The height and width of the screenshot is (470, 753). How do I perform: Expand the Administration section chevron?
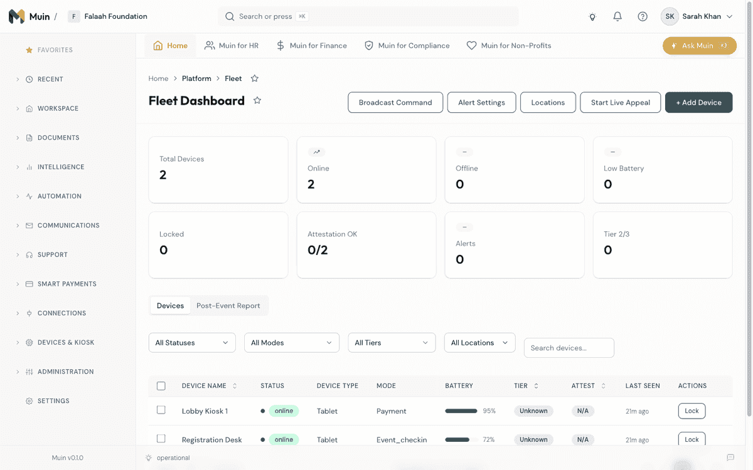click(x=18, y=372)
